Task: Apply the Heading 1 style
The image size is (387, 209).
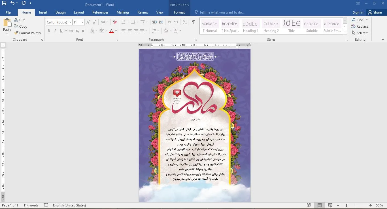Action: click(x=250, y=26)
